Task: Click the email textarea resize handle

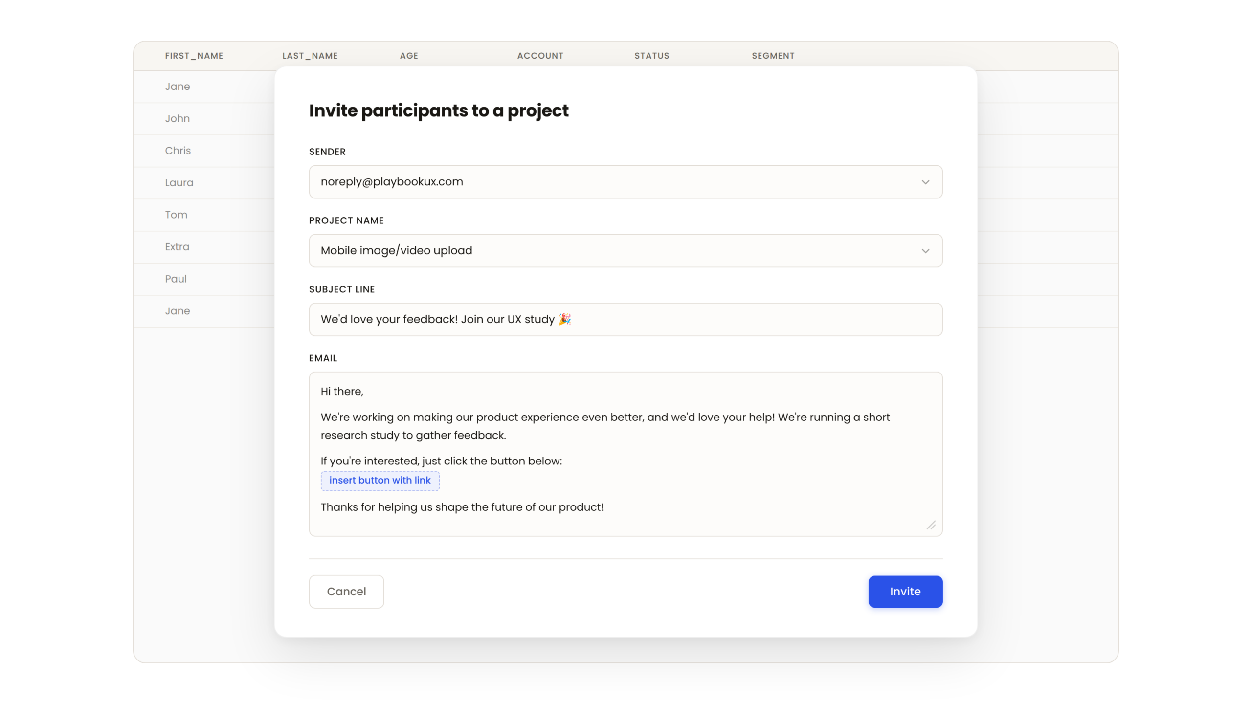Action: (x=931, y=525)
